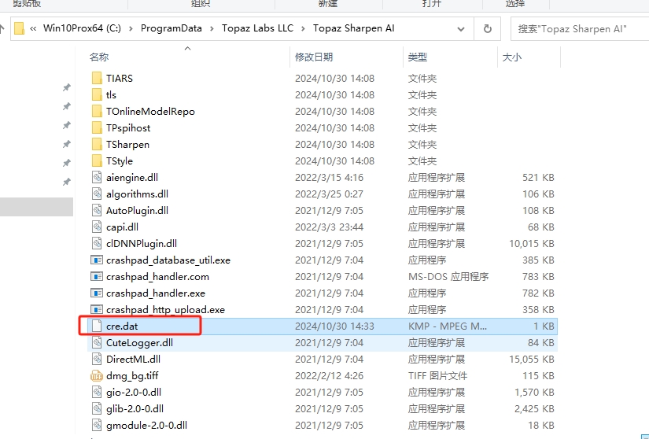Click the crashpad_http_upload.exe icon

pyautogui.click(x=97, y=310)
